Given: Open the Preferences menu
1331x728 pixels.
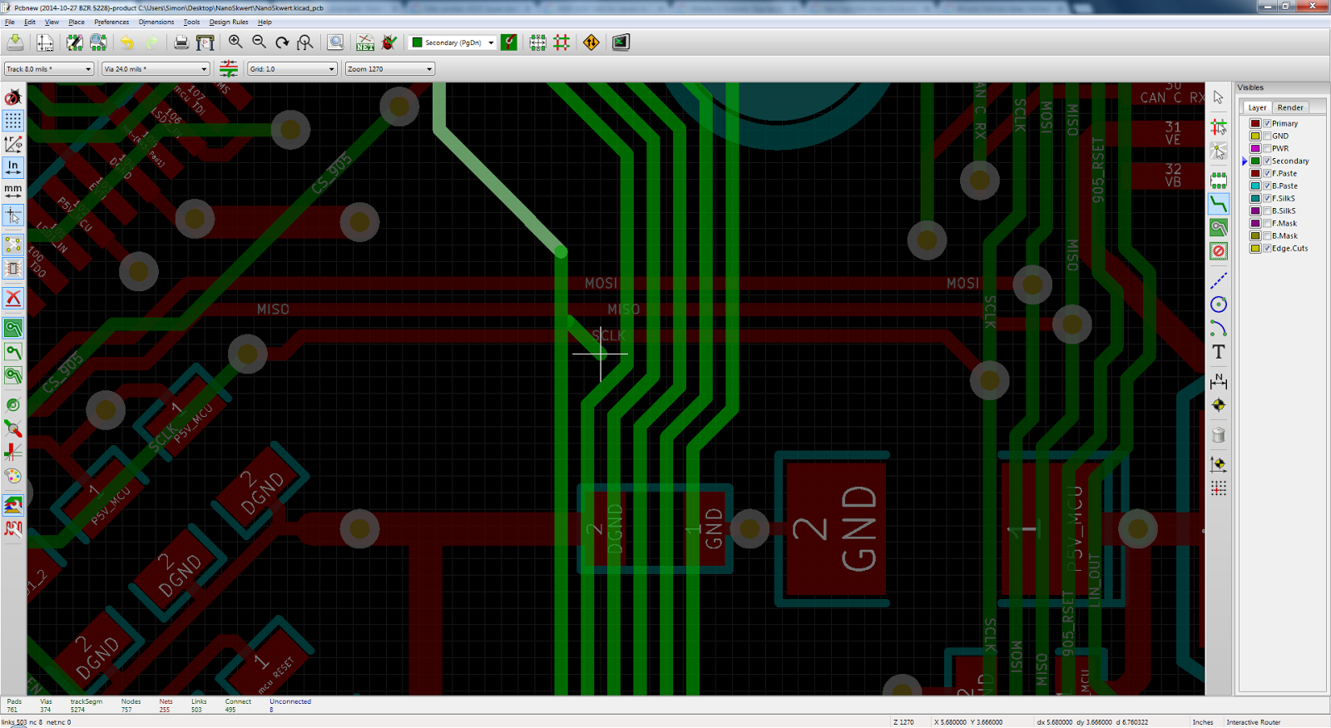Looking at the screenshot, I should [x=111, y=22].
